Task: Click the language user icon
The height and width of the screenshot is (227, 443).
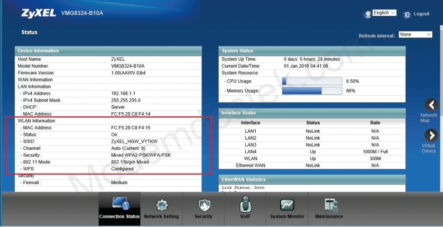Action: 367,14
